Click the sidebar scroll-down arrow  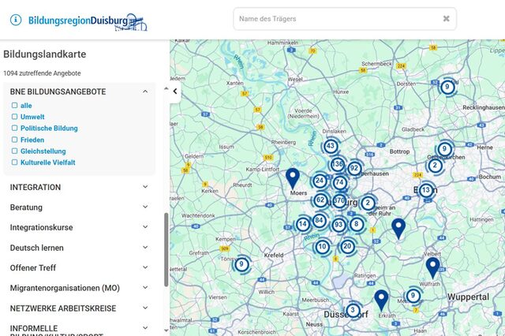166,330
